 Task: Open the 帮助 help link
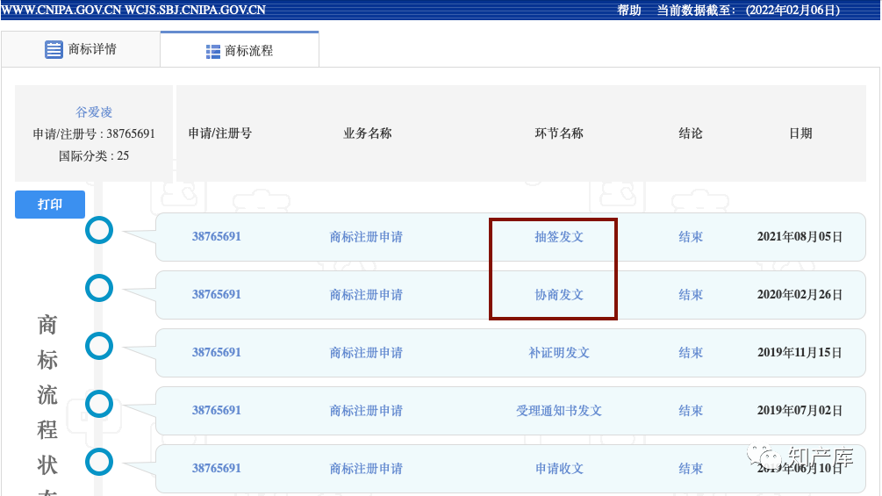click(x=629, y=11)
